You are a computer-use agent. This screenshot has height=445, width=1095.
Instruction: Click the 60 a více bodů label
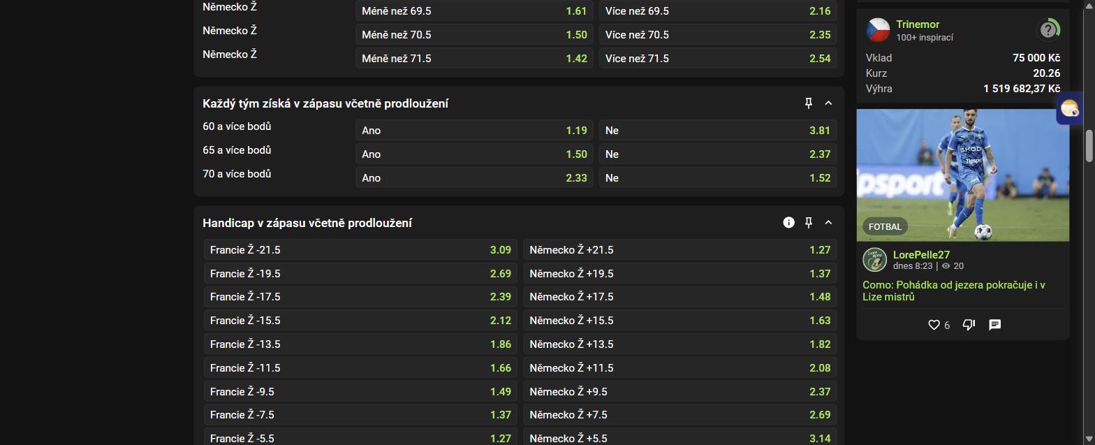237,126
